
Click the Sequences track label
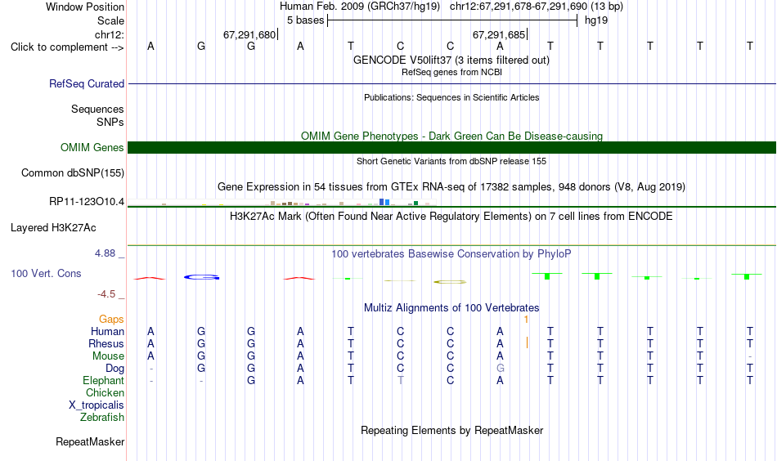[97, 109]
